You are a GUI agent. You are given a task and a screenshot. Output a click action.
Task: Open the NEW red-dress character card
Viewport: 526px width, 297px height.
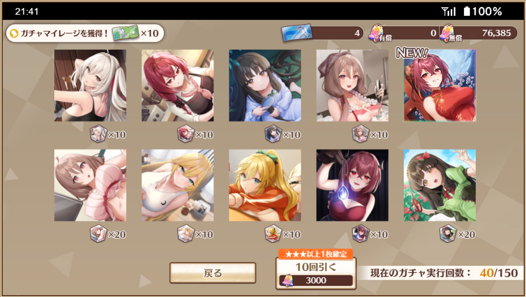[x=440, y=85]
